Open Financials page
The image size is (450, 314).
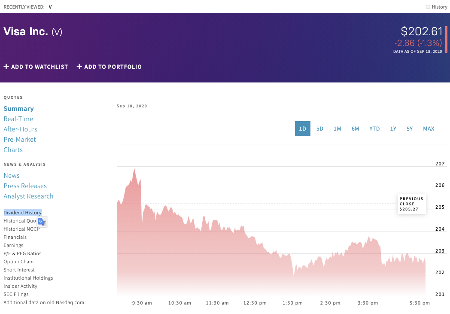point(15,237)
